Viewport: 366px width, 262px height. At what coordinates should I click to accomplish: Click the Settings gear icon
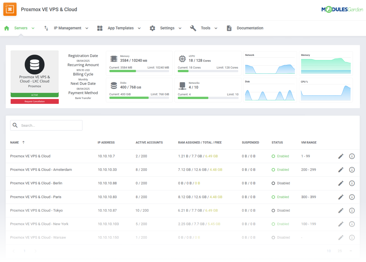pos(152,28)
